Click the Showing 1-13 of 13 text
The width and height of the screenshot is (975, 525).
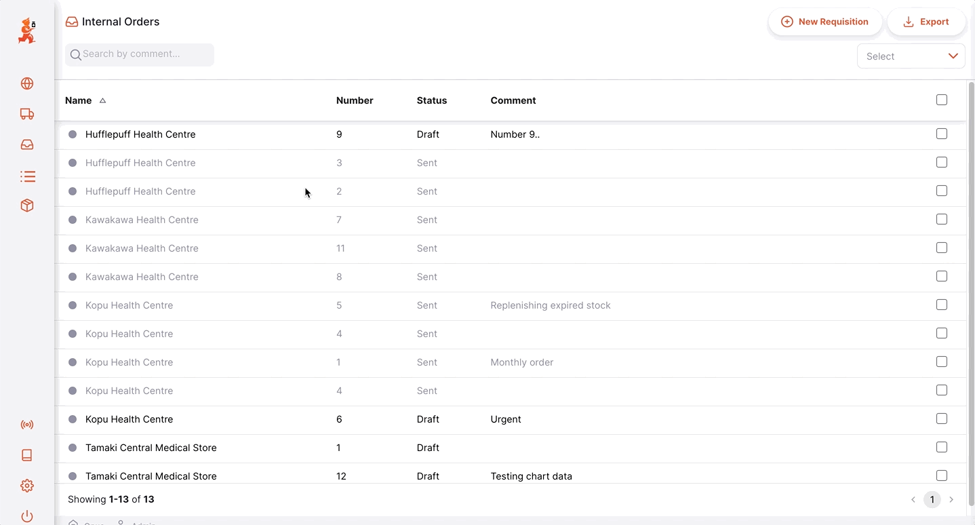tap(111, 499)
